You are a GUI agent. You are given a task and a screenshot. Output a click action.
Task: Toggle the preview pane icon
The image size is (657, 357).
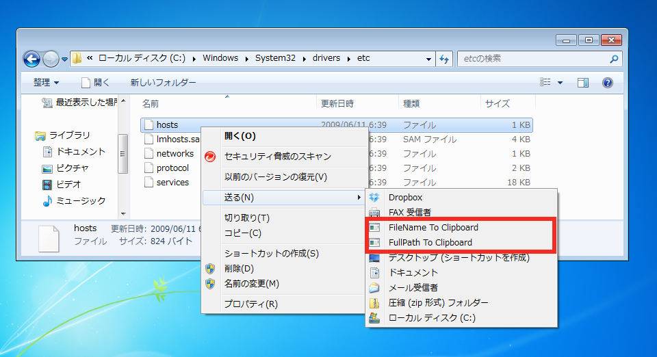tap(583, 83)
